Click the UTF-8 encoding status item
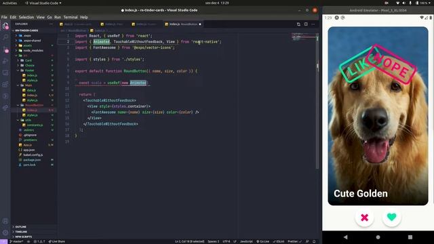 pos(226,241)
